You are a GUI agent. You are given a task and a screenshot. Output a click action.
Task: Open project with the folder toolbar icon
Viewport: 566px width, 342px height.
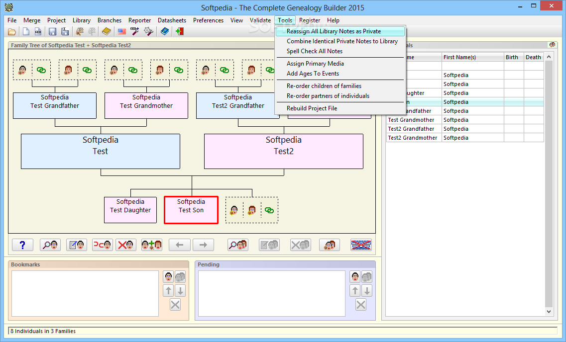[12, 32]
